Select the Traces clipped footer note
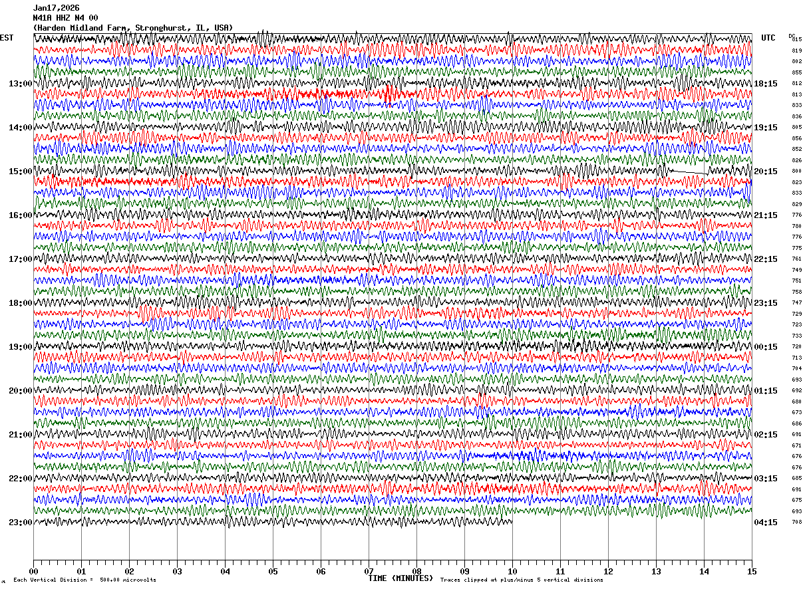 coord(522,580)
